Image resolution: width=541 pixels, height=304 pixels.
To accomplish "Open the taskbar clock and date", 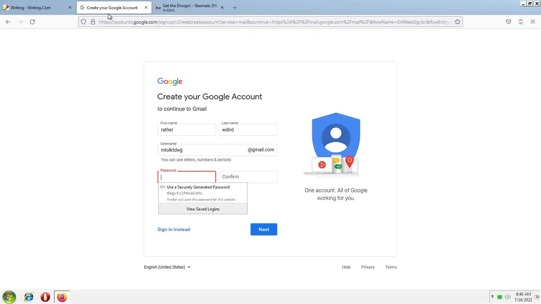I will tap(523, 297).
